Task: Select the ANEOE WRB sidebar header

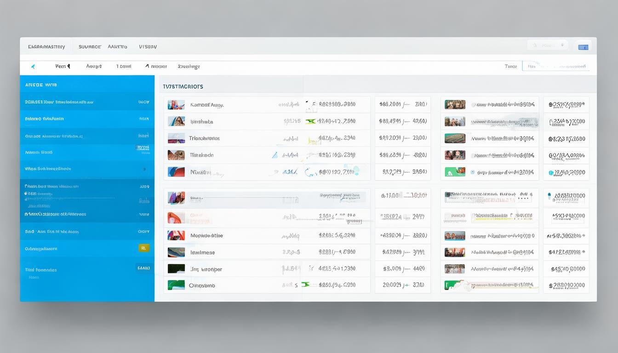Action: (x=41, y=85)
